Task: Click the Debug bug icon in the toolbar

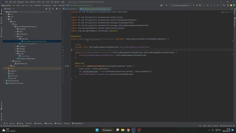Action: coord(197,5)
